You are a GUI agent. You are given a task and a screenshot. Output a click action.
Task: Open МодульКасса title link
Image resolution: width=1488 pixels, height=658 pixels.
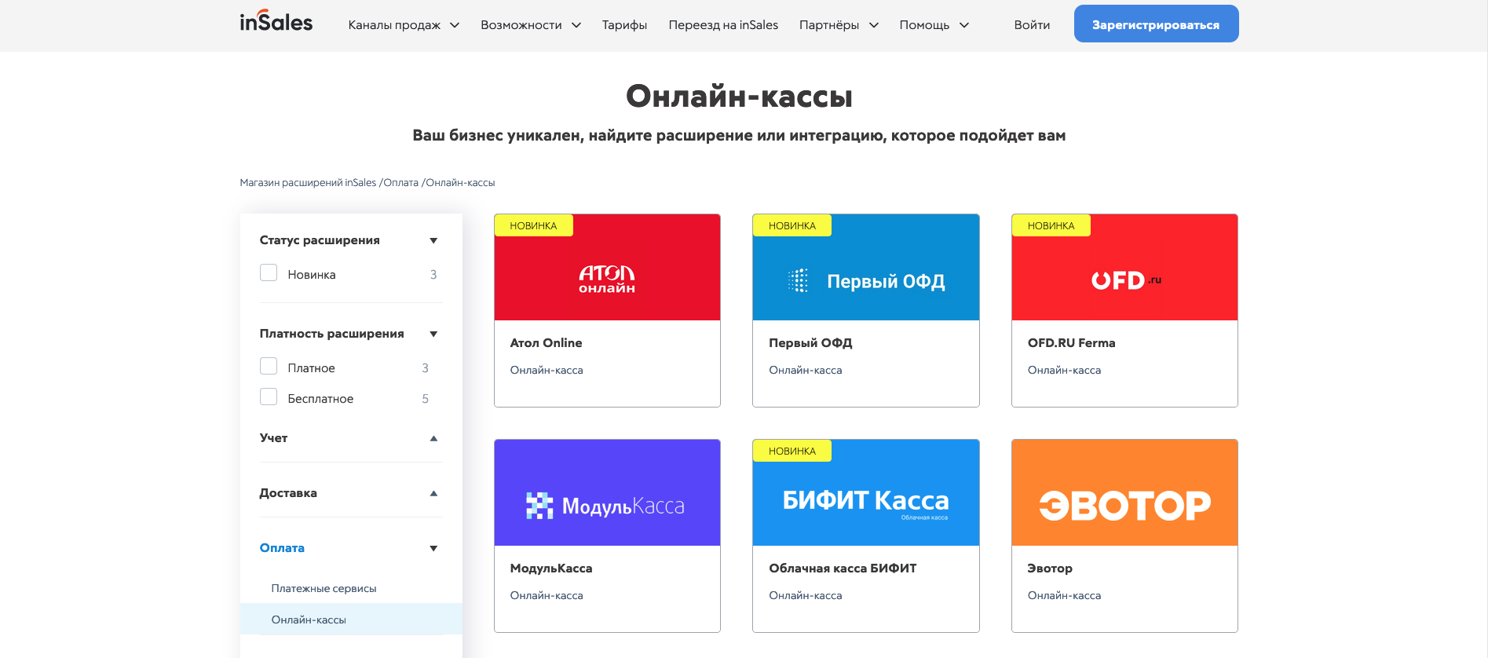coord(551,568)
